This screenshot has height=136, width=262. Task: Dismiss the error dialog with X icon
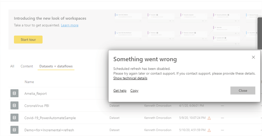tap(253, 57)
